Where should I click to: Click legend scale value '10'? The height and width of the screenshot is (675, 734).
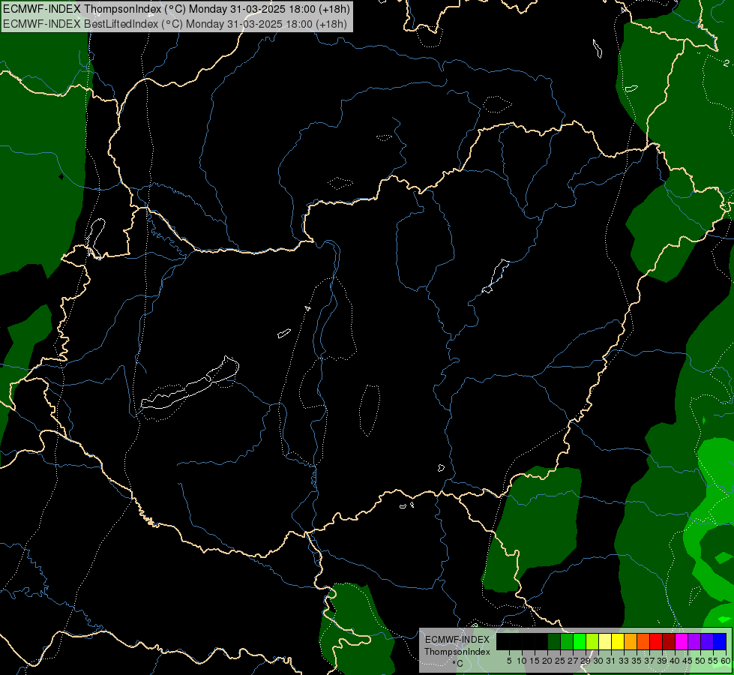pos(522,661)
